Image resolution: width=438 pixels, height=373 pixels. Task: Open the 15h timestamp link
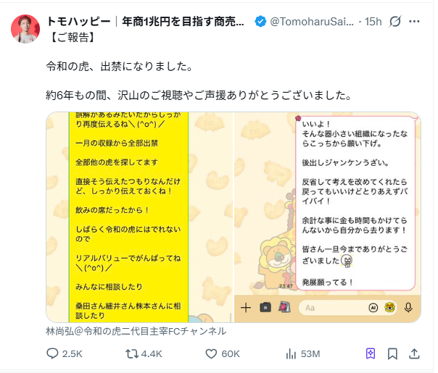coord(373,22)
